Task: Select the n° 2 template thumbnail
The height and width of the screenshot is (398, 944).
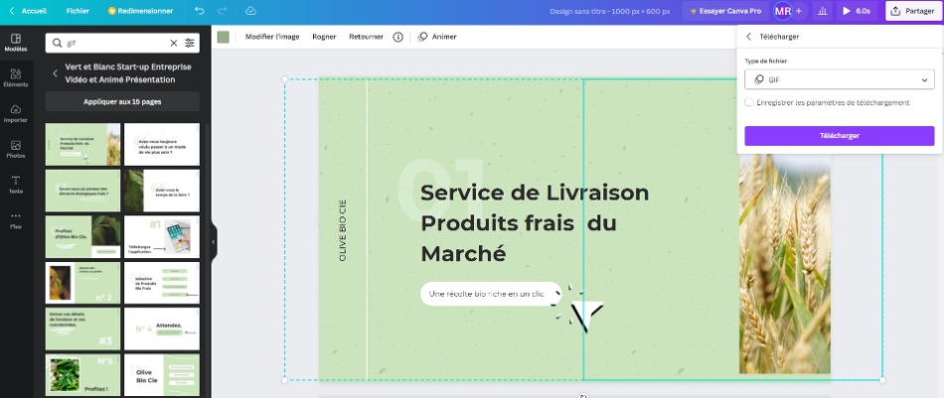Action: pyautogui.click(x=83, y=283)
